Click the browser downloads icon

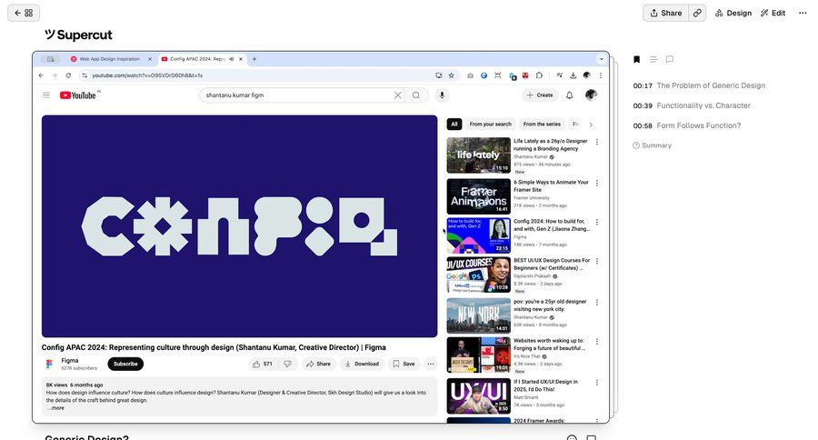(573, 75)
